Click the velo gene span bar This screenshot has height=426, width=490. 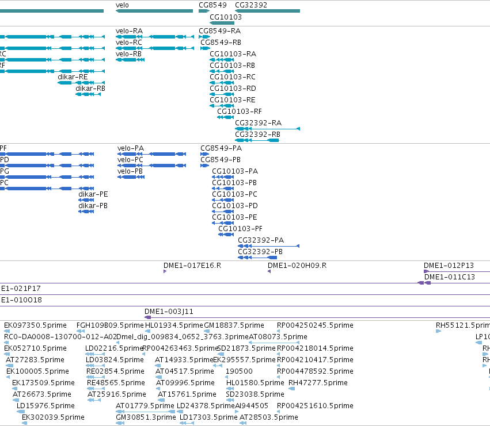click(154, 11)
